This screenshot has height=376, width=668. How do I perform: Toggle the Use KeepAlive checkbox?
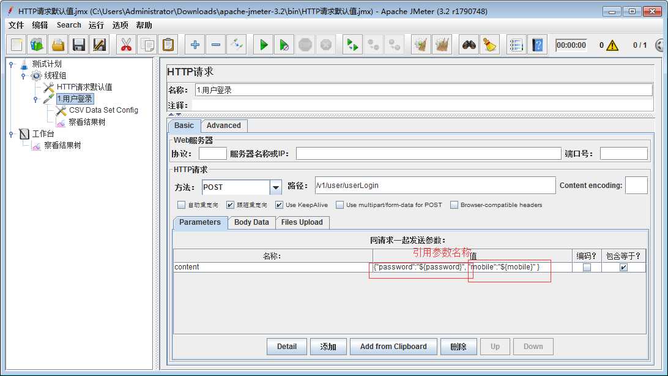coord(279,205)
